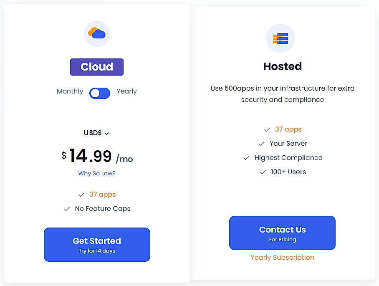Click the checkmark beside 100+ Users

[263, 172]
